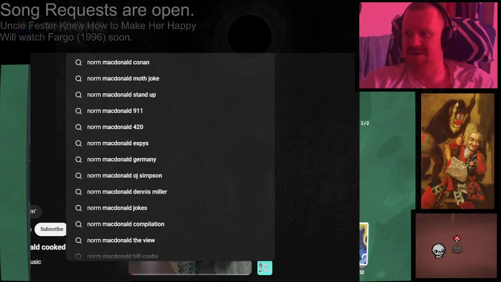Click the "1/2" page indicator
The width and height of the screenshot is (501, 282).
pos(365,123)
